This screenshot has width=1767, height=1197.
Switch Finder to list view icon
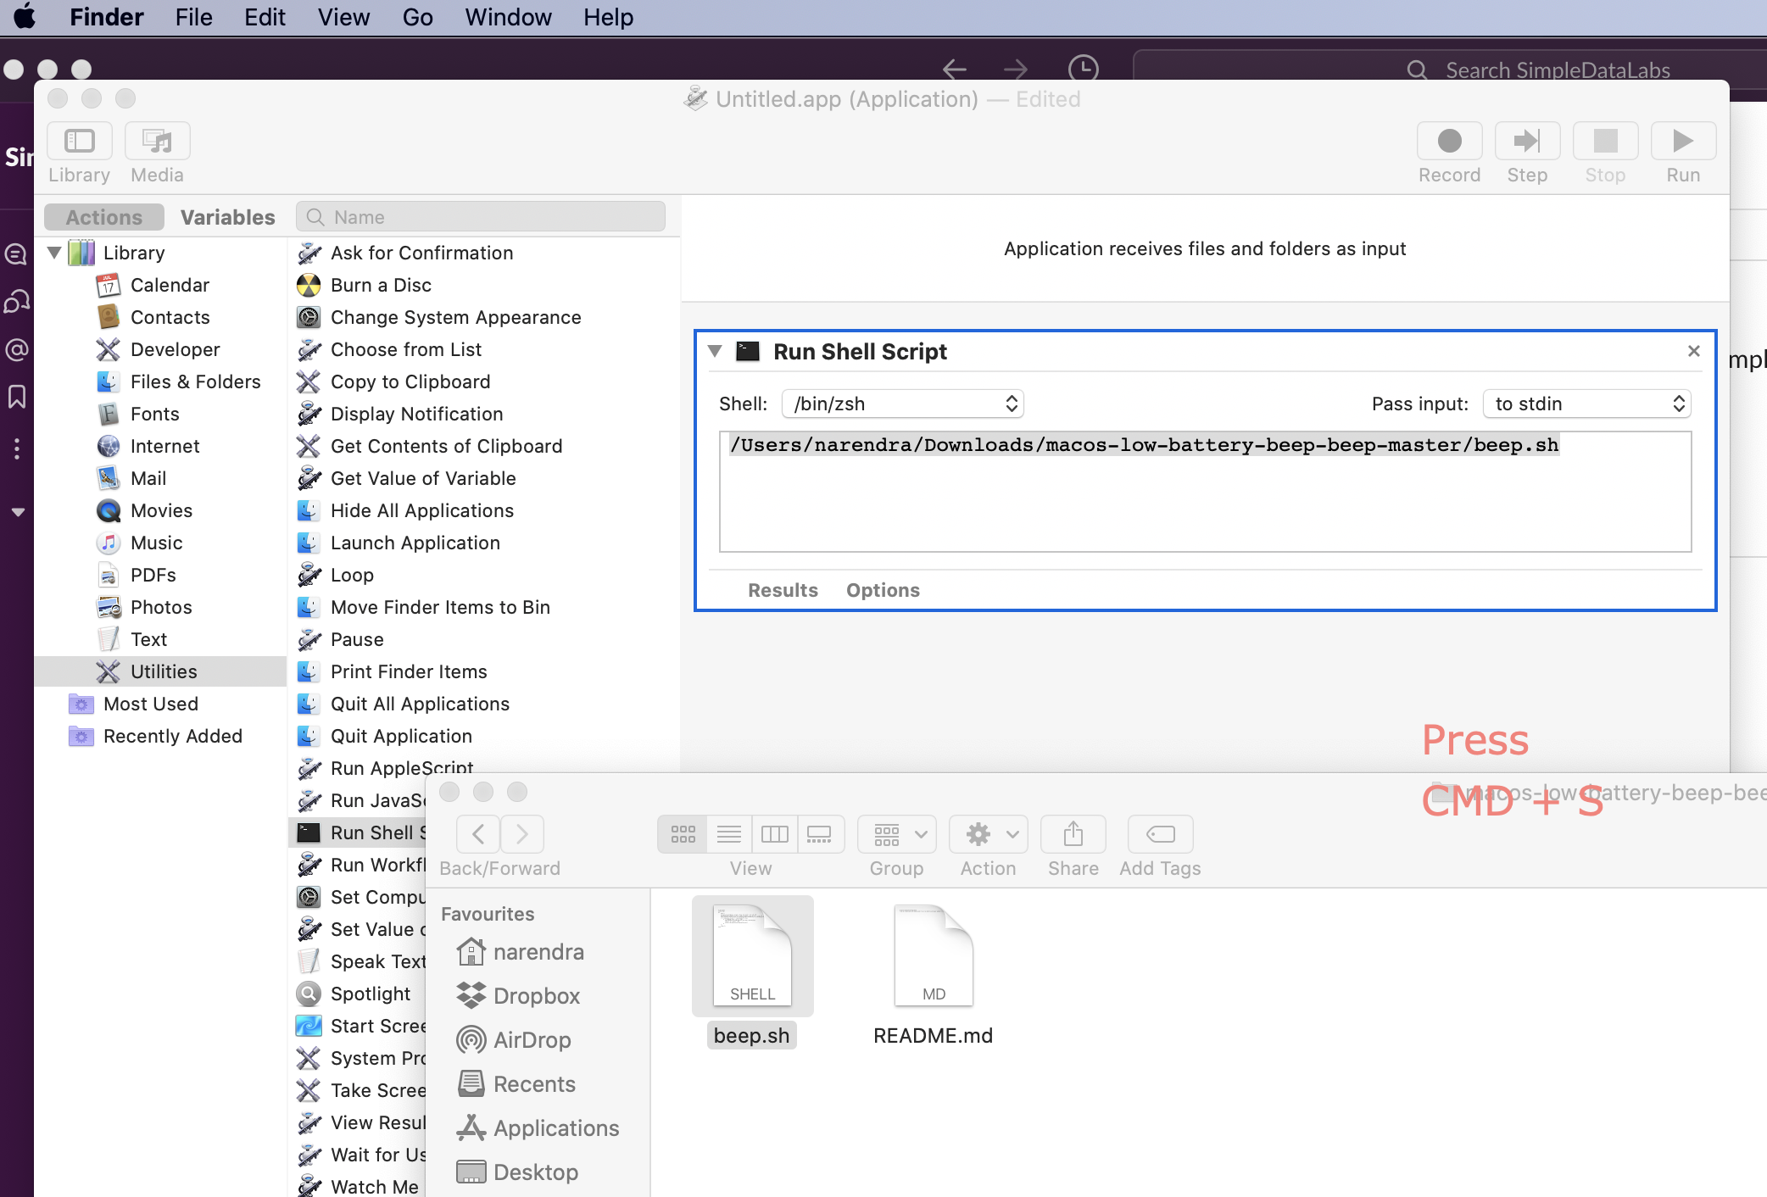[x=729, y=834]
